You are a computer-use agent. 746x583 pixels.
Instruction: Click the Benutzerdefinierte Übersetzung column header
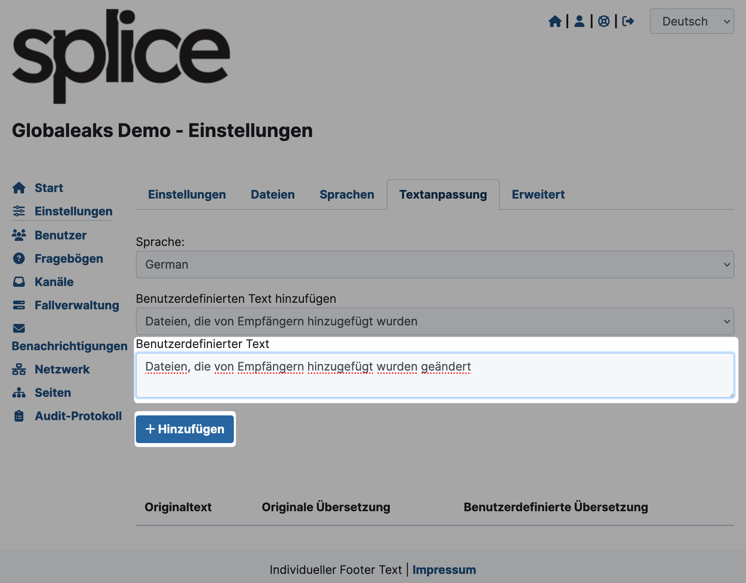point(556,507)
